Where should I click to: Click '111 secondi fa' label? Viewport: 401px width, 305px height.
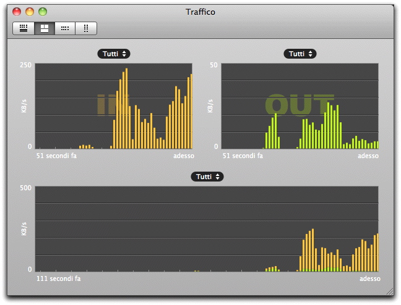pos(59,278)
